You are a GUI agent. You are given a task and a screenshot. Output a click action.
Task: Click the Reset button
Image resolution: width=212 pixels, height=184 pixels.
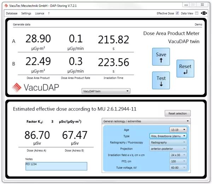185,68
